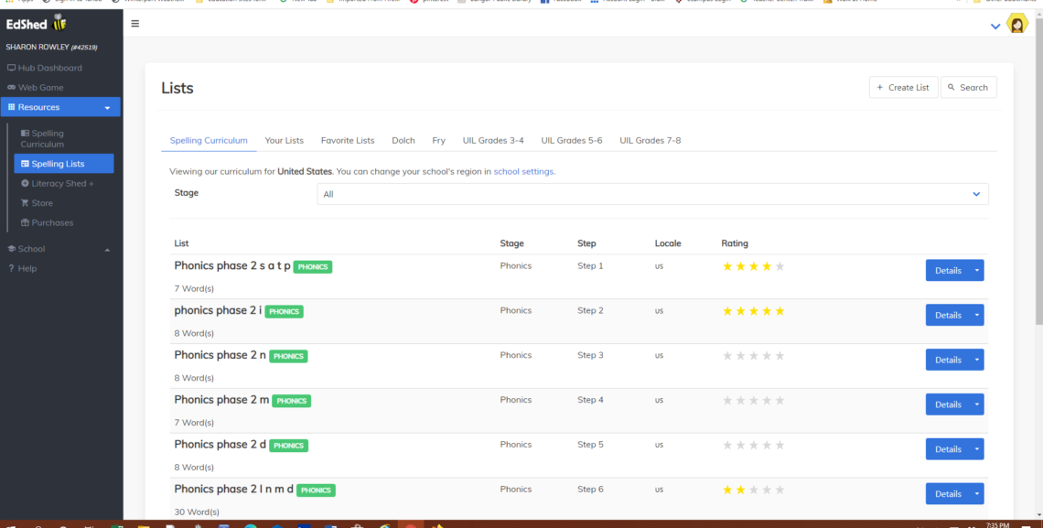1043x528 pixels.
Task: Expand Details arrow for Phonics phase 2 s a t p
Action: point(977,271)
